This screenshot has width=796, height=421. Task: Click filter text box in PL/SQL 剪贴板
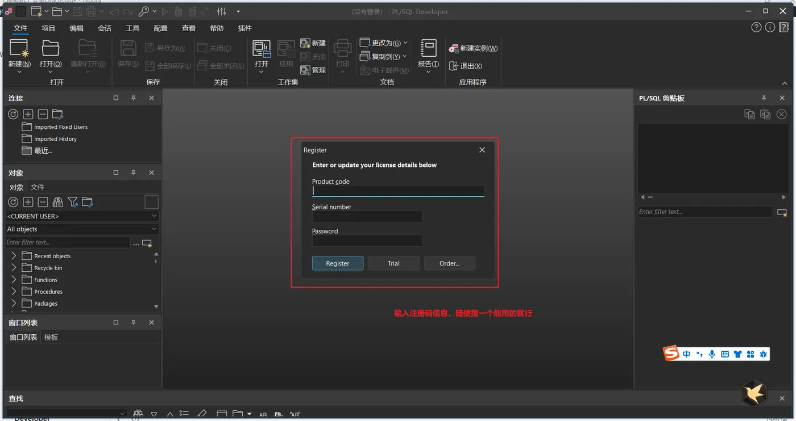(705, 212)
